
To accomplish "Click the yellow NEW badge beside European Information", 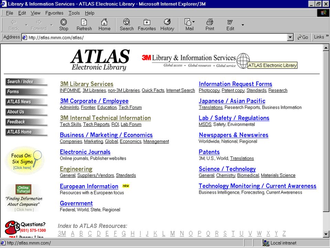I will [126, 186].
